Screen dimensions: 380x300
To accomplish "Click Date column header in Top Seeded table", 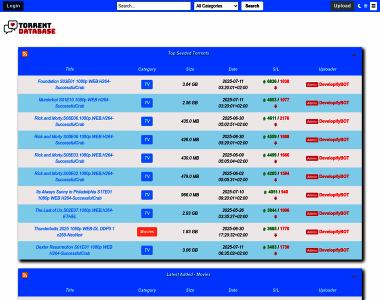I will 233,69.
